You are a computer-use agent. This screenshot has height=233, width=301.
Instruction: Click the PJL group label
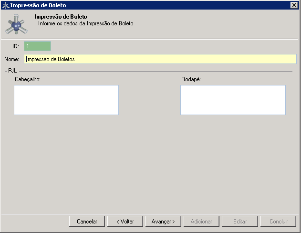(x=12, y=71)
